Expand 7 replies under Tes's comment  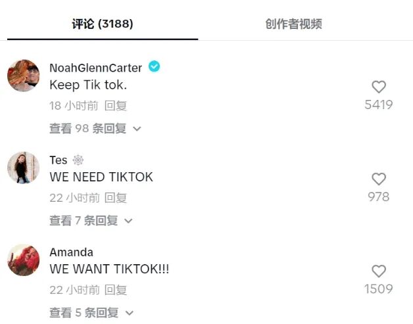pyautogui.click(x=91, y=221)
